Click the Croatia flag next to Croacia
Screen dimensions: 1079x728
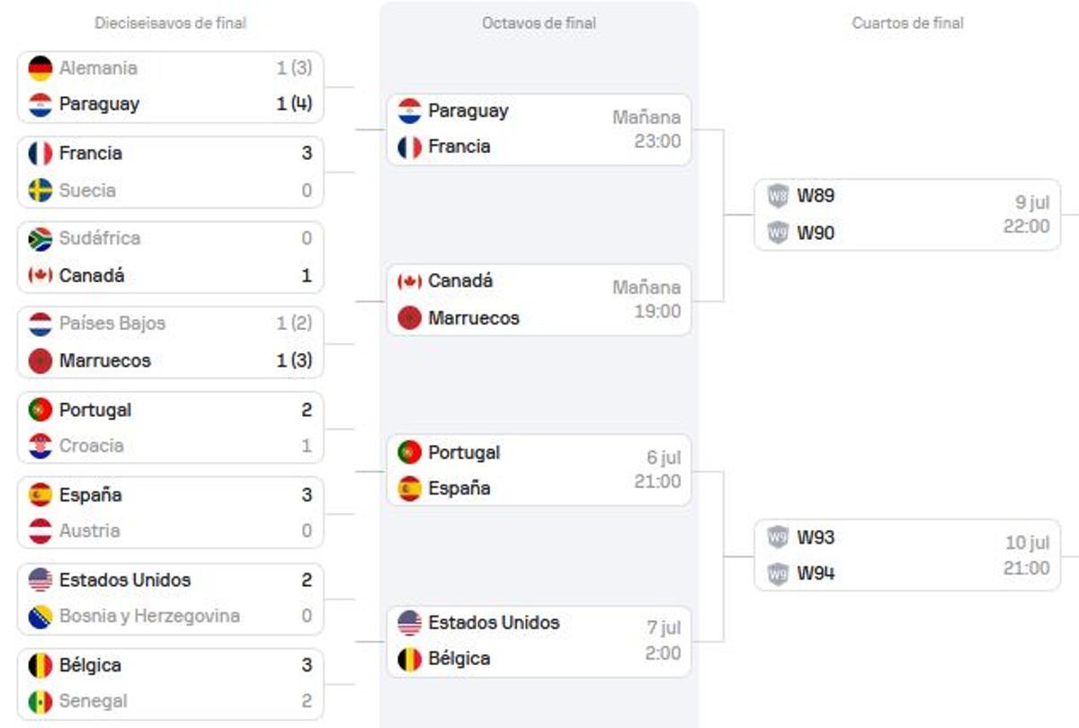pos(40,446)
